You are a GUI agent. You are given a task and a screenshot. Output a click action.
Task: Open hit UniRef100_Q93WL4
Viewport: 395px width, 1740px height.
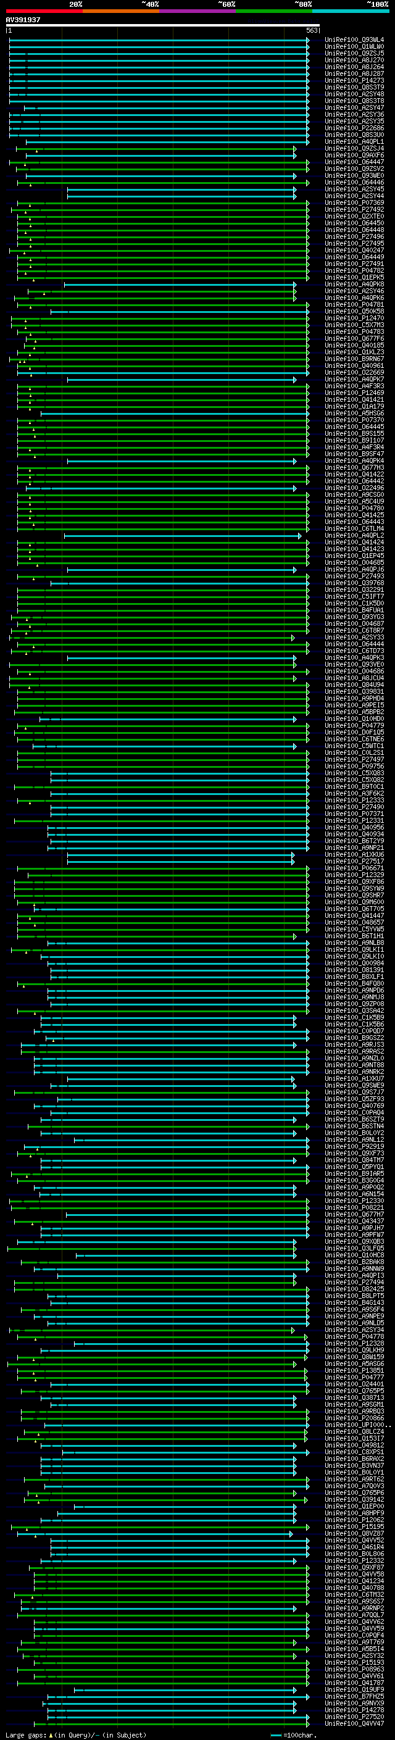(x=354, y=40)
